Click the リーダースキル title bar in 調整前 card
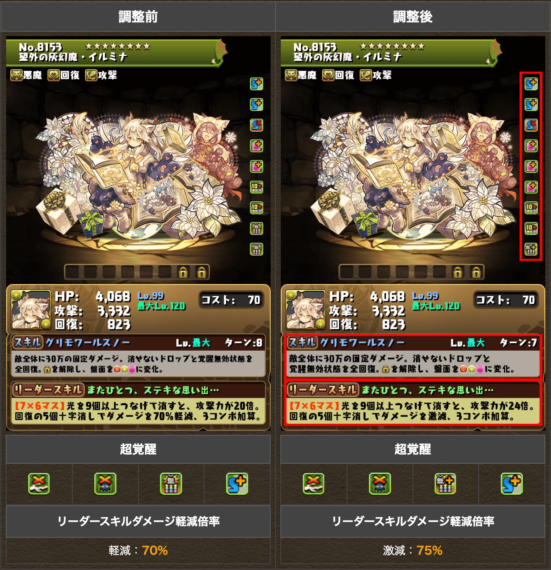 point(138,390)
